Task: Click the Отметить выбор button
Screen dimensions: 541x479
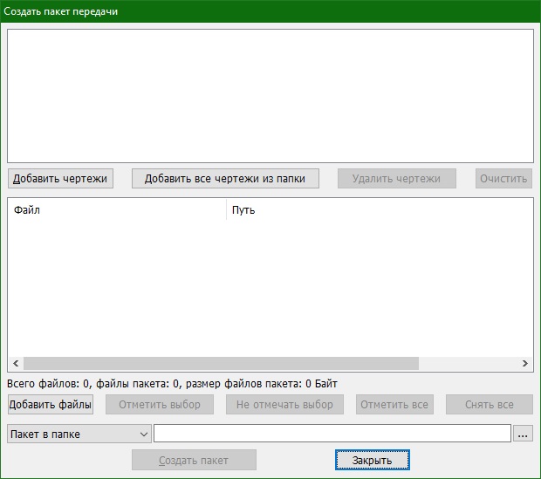Action: (160, 405)
